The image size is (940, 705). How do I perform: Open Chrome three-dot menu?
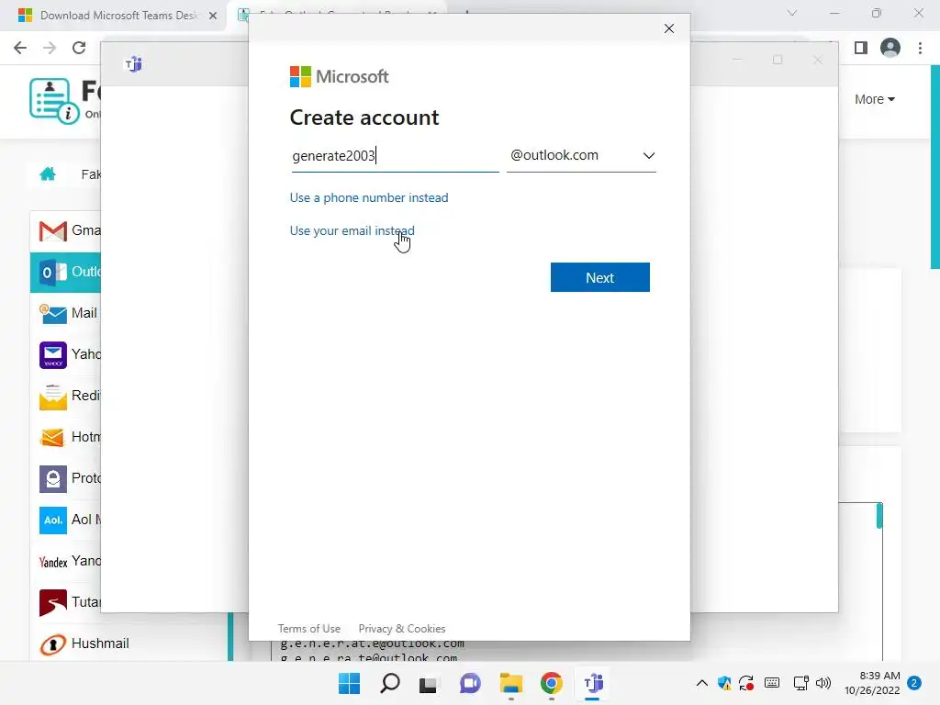920,48
